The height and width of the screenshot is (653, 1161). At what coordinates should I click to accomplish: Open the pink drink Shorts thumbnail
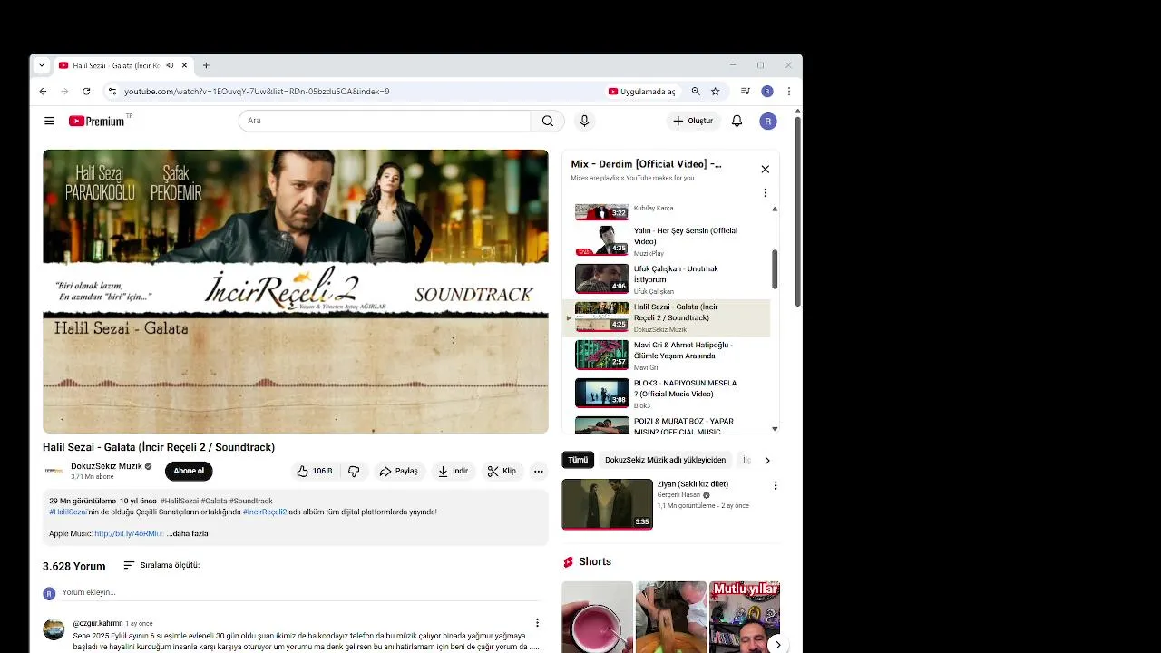(597, 617)
